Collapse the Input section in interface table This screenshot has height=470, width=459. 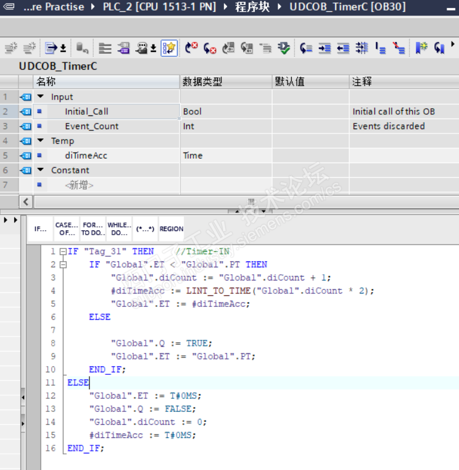pos(40,97)
